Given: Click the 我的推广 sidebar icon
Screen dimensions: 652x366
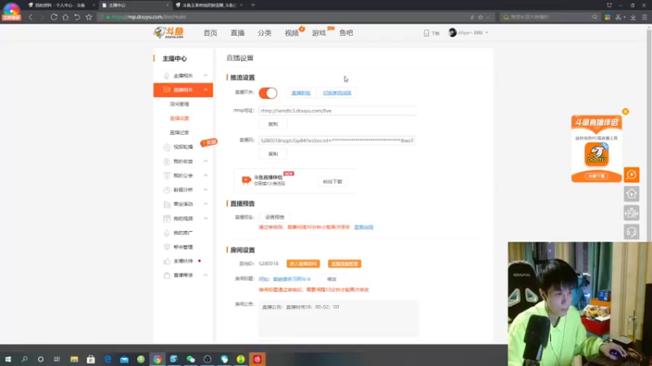Looking at the screenshot, I should click(167, 233).
